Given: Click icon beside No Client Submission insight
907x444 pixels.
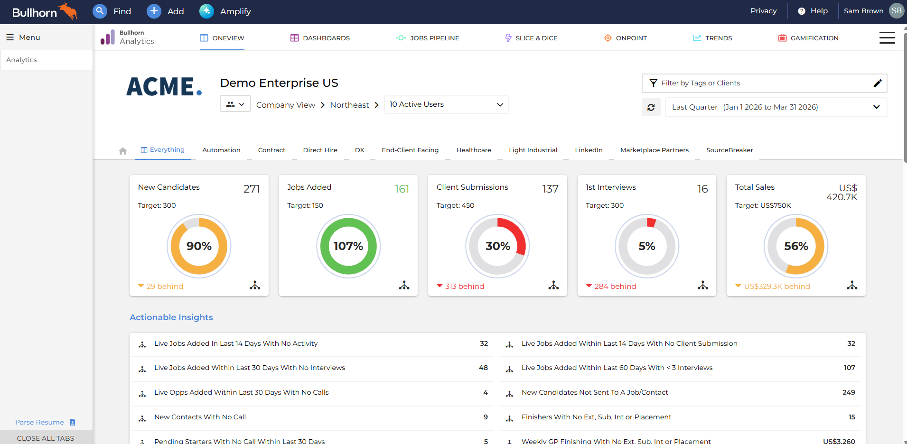Looking at the screenshot, I should pyautogui.click(x=509, y=344).
